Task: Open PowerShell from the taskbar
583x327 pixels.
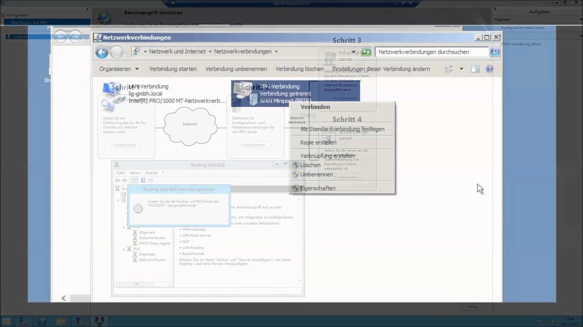Action: click(42, 322)
